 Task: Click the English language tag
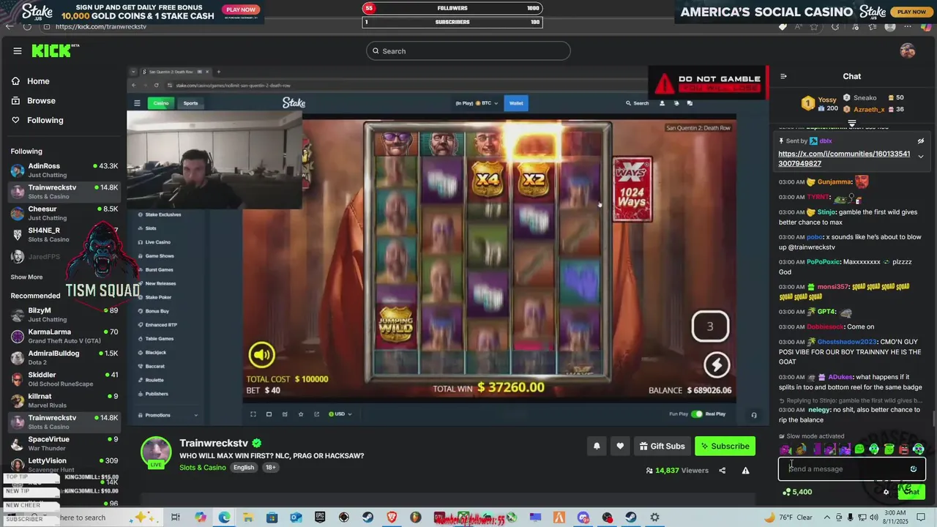244,468
